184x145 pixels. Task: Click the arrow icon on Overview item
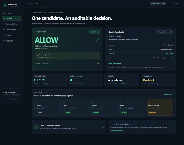(x=19, y=18)
